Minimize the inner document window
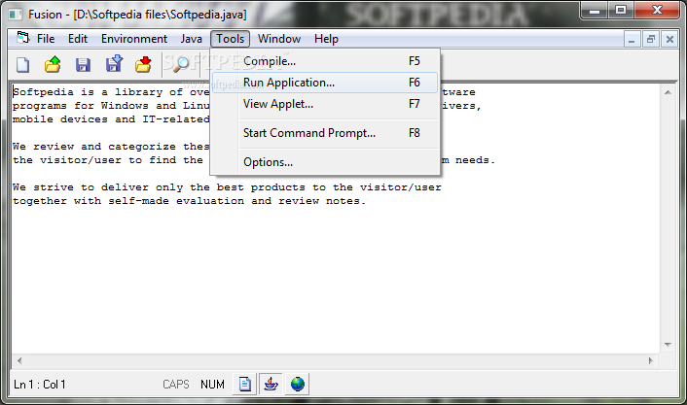687x405 pixels. click(x=632, y=40)
